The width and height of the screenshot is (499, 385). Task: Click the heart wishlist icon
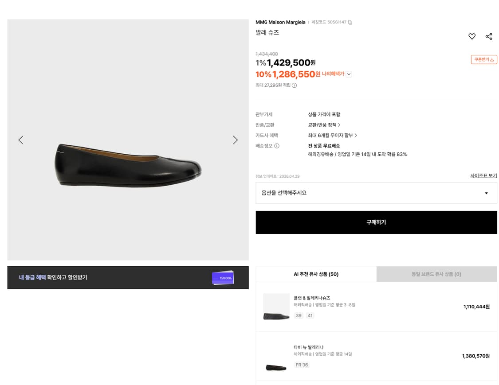tap(472, 37)
